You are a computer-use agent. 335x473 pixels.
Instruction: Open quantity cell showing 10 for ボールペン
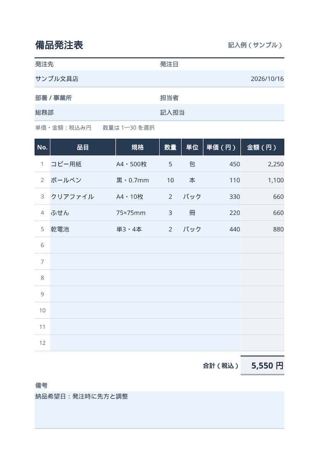[170, 180]
